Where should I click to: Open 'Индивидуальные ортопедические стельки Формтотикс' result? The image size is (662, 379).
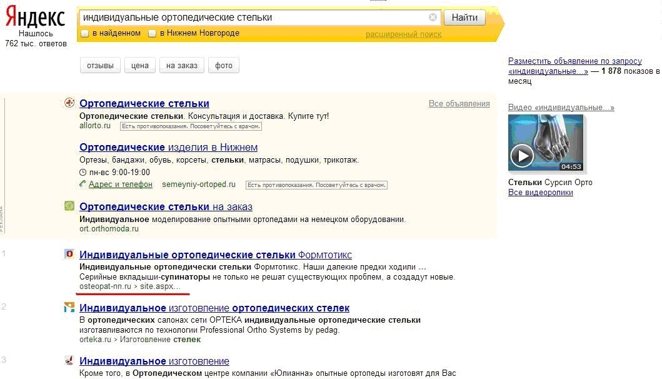point(215,255)
